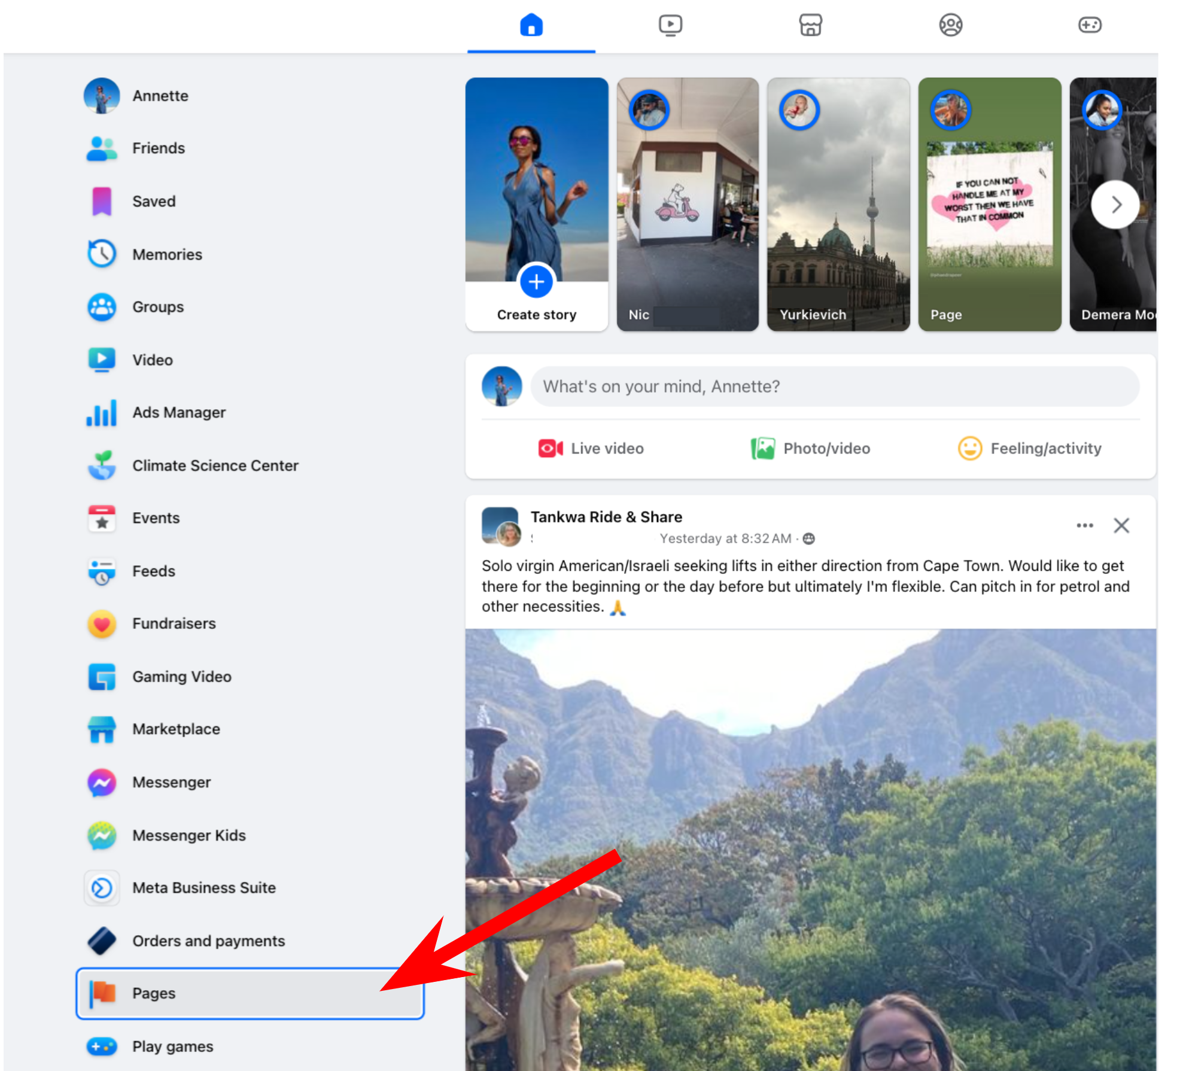Open Orders and payments
Screen dimensions: 1186x1071
coord(208,941)
